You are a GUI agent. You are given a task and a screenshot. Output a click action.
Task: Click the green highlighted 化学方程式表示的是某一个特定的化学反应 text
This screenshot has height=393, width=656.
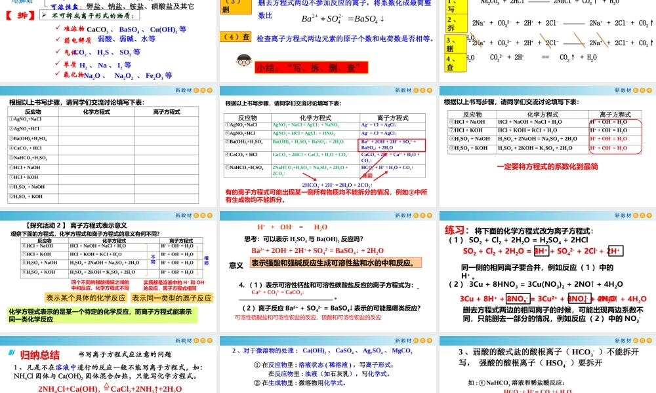click(x=102, y=315)
